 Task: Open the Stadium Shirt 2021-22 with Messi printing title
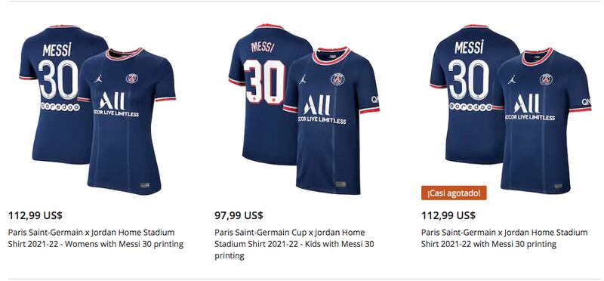[504, 238]
